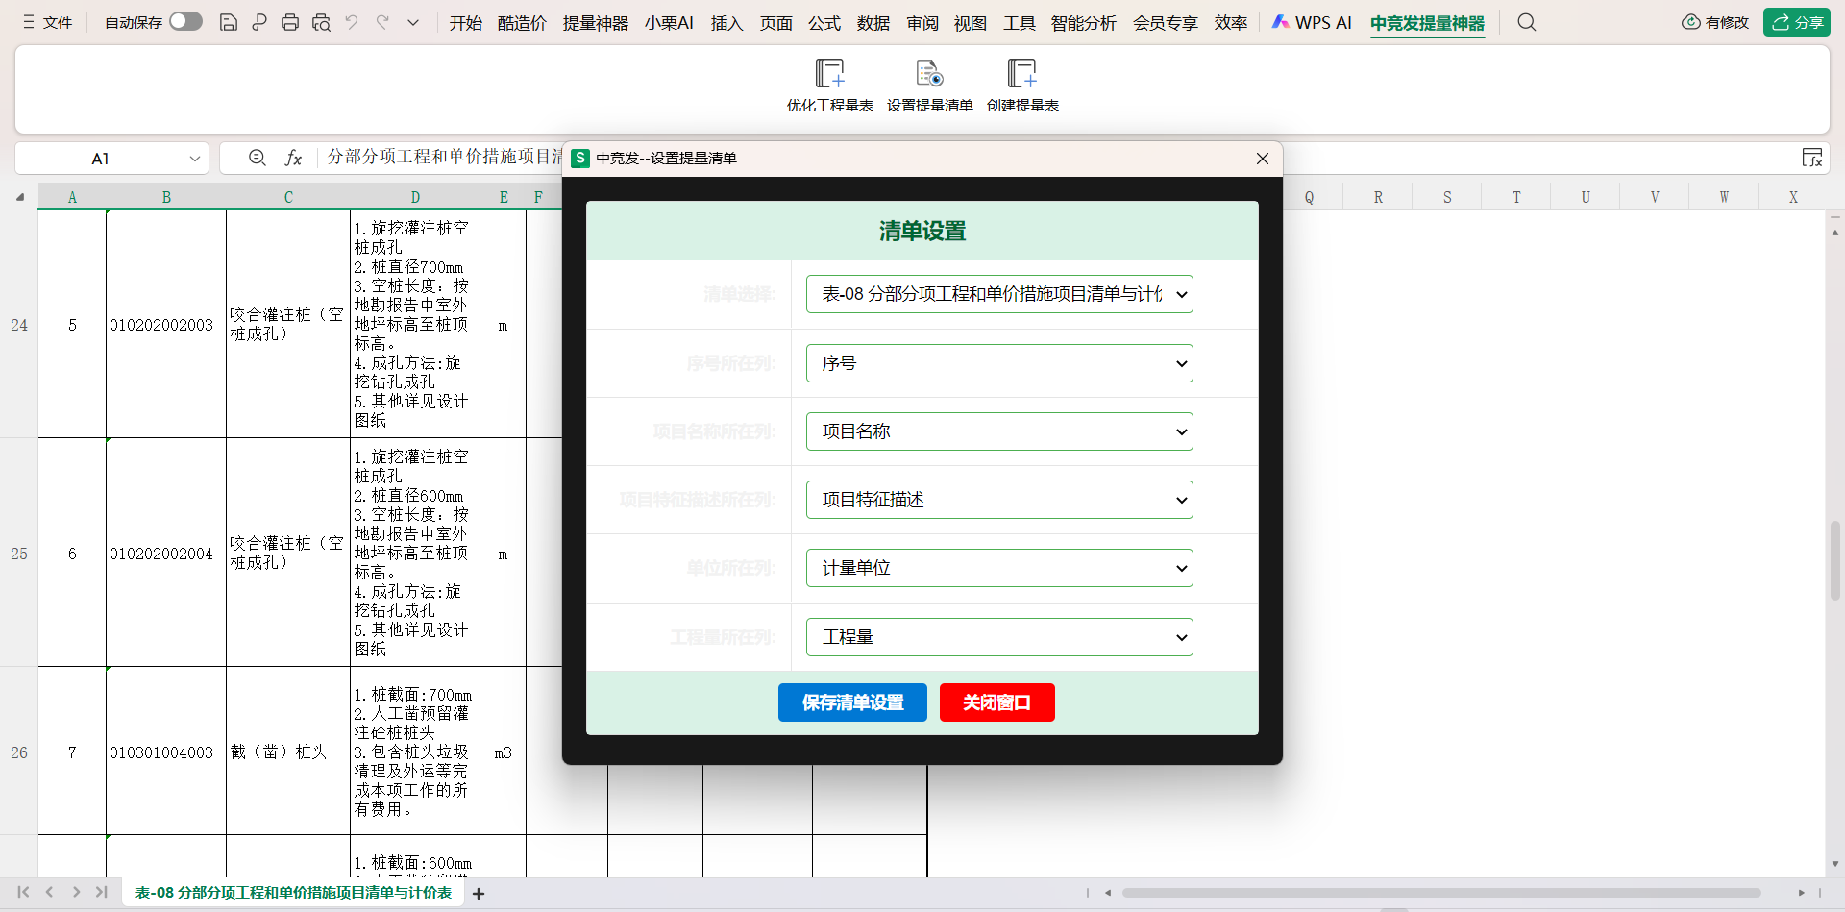1845x912 pixels.
Task: Click the fx insert function icon
Action: [x=293, y=158]
